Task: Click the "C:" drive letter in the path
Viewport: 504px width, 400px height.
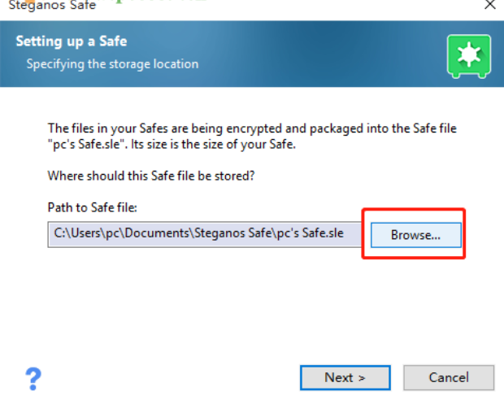Action: coord(59,233)
